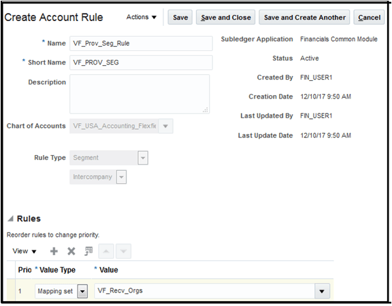Open the Intercompany segment dropdown

click(x=121, y=177)
